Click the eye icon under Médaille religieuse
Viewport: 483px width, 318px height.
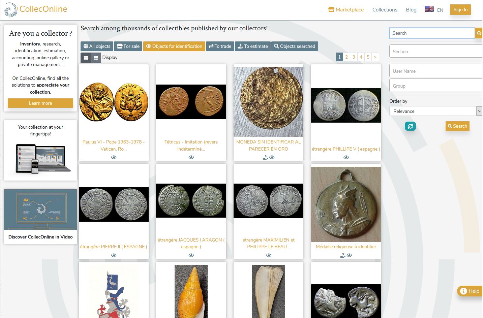350,255
